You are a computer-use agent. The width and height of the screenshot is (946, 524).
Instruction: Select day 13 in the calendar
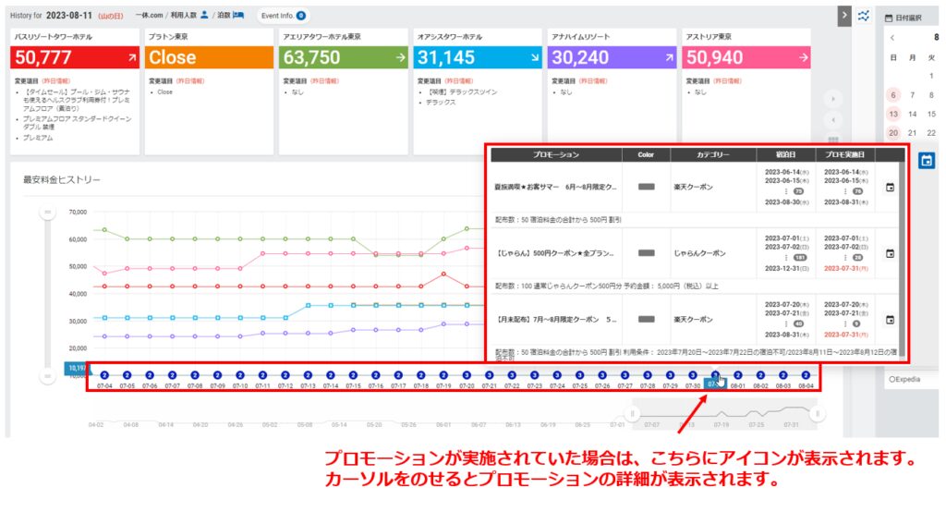892,114
